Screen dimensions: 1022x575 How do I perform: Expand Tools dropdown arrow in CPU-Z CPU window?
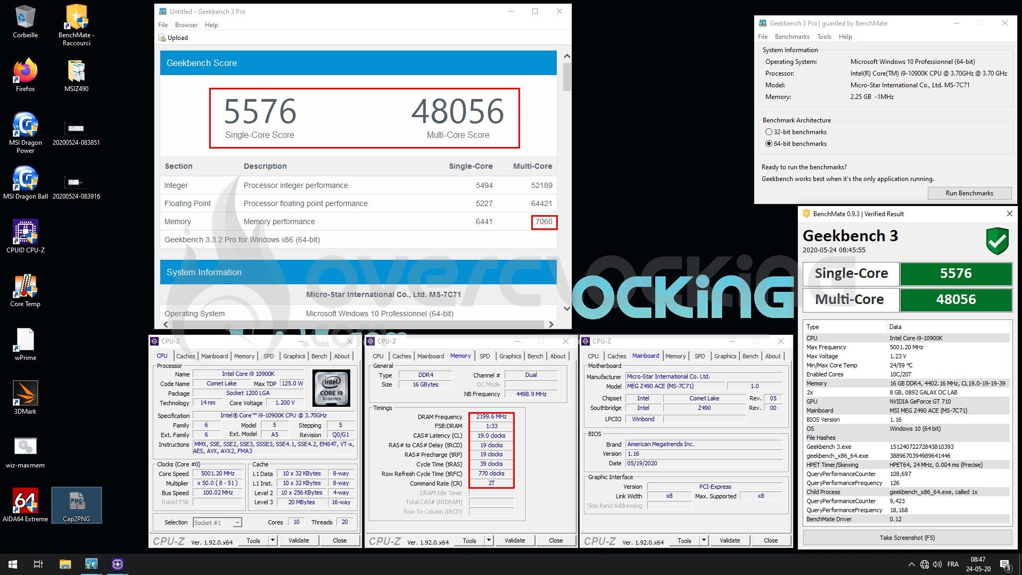click(273, 540)
